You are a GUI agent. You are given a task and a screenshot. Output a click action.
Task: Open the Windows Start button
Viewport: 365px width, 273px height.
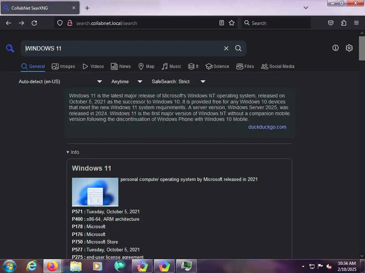(10, 266)
